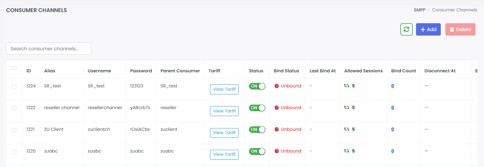Click the allowed sessions icon for SR_test

(x=347, y=86)
